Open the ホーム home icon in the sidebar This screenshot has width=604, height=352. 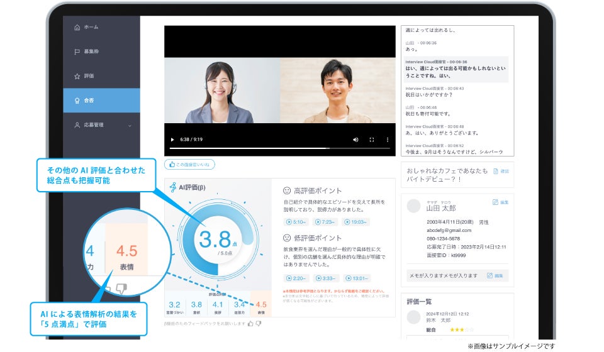[77, 27]
